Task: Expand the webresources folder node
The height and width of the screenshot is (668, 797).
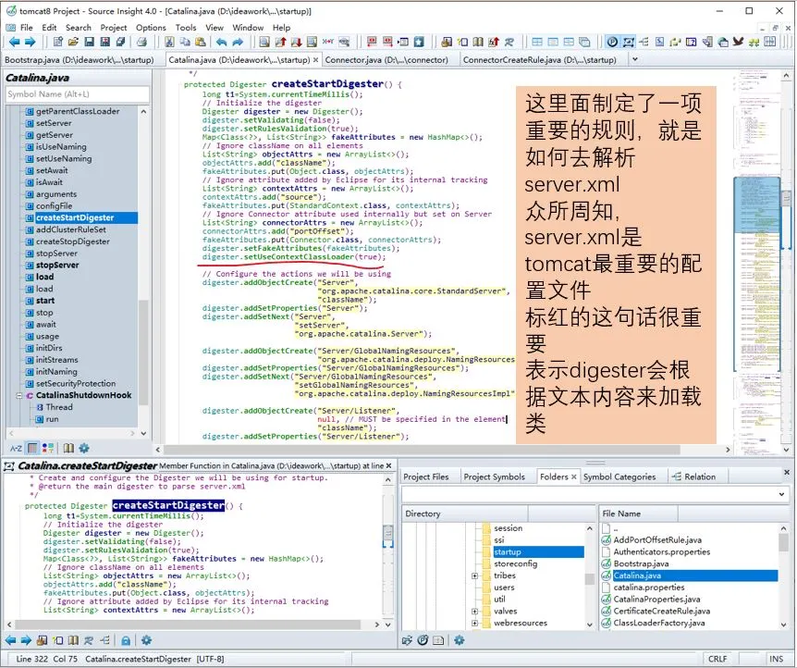Action: pos(474,623)
